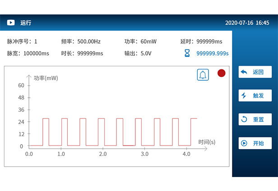Click the red status indicator dot
Screen dimensions: 278x191
click(x=221, y=73)
